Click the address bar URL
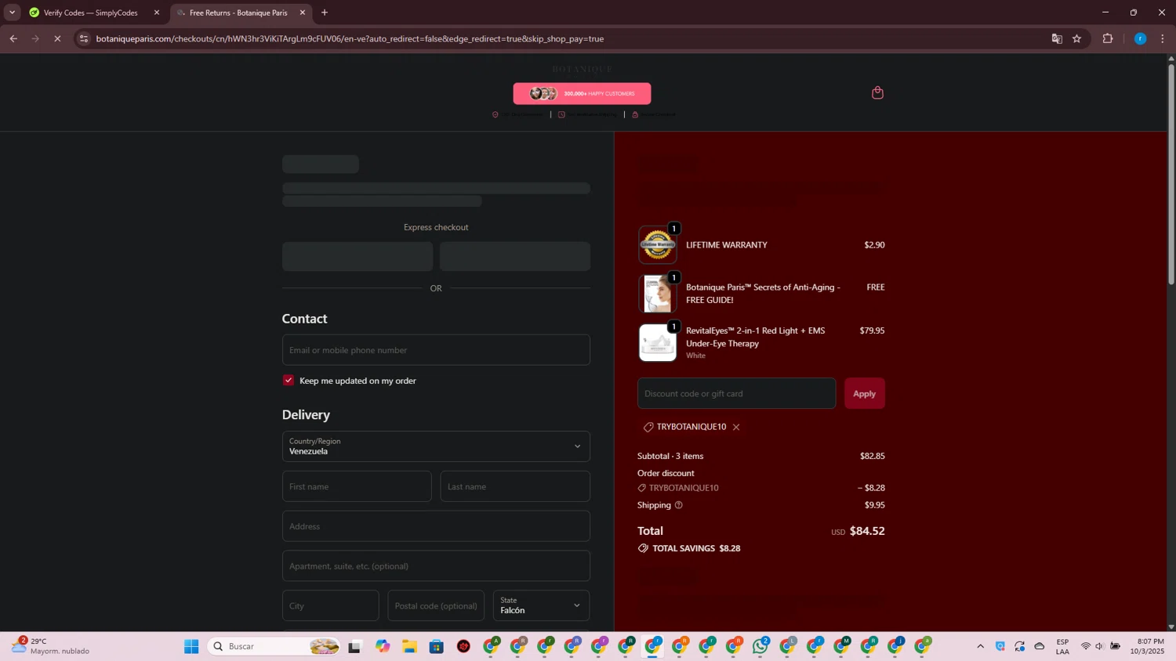 (x=350, y=38)
